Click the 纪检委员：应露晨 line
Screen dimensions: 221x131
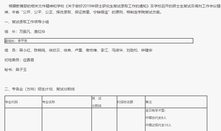19,60
